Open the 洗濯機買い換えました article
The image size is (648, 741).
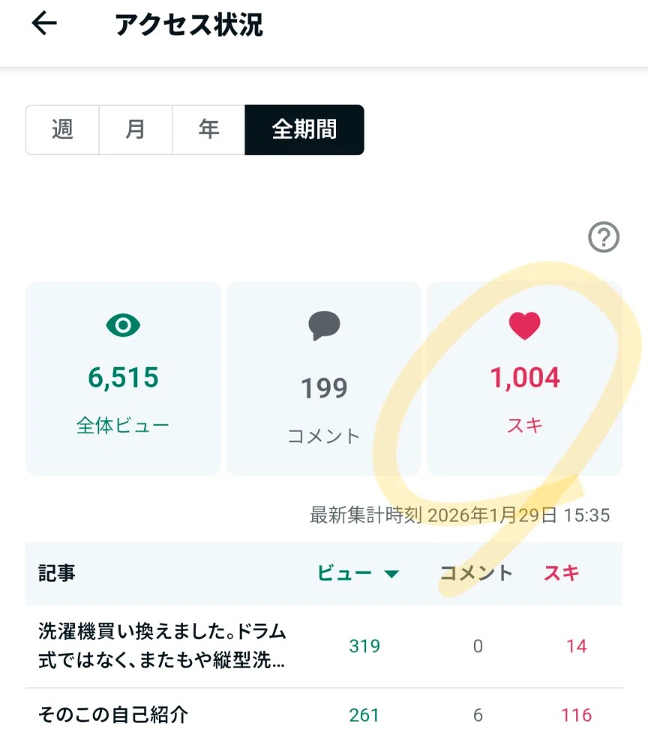tap(324, 646)
